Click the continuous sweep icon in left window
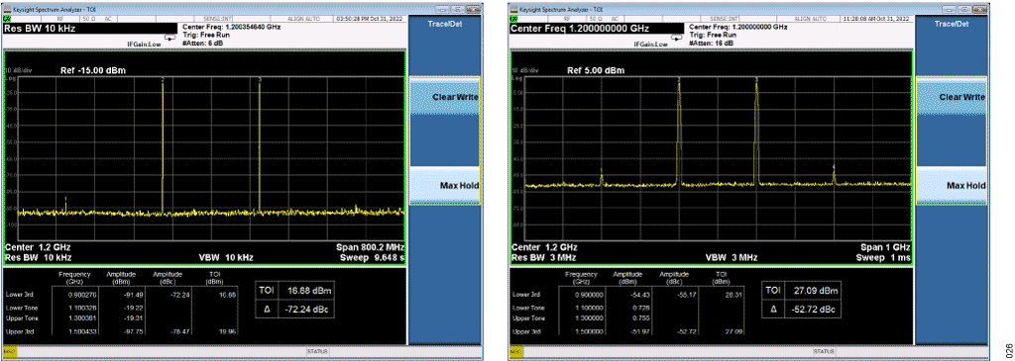 (x=170, y=39)
